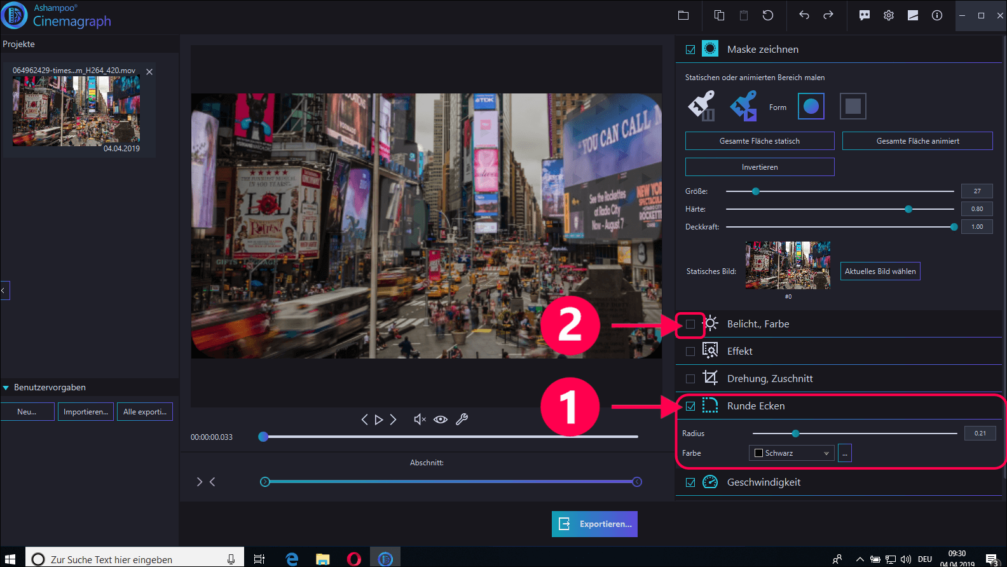This screenshot has width=1007, height=567.
Task: Click Alle exporti... button
Action: point(145,412)
